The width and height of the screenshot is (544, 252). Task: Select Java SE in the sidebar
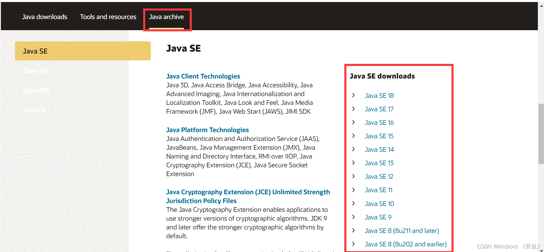[x=83, y=51]
